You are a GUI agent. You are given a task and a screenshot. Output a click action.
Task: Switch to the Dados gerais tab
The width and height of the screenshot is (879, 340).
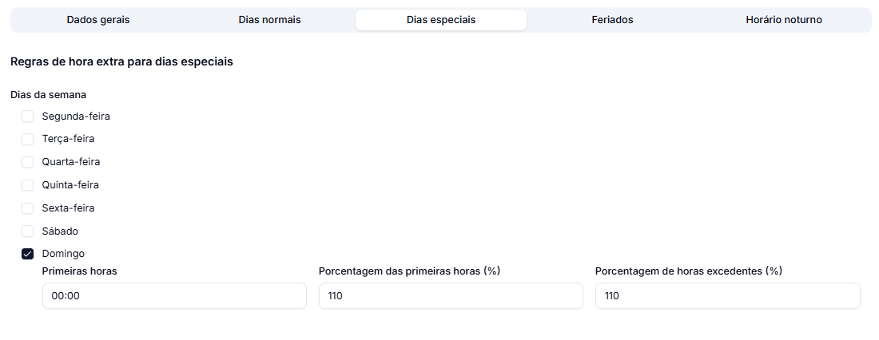98,20
